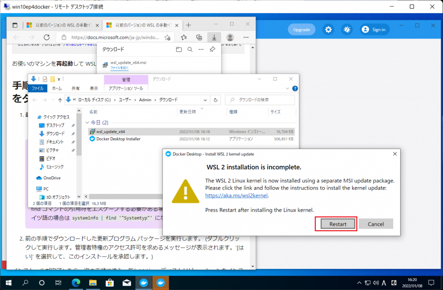Click Restart in the Docker Desktop dialog

coord(337,224)
